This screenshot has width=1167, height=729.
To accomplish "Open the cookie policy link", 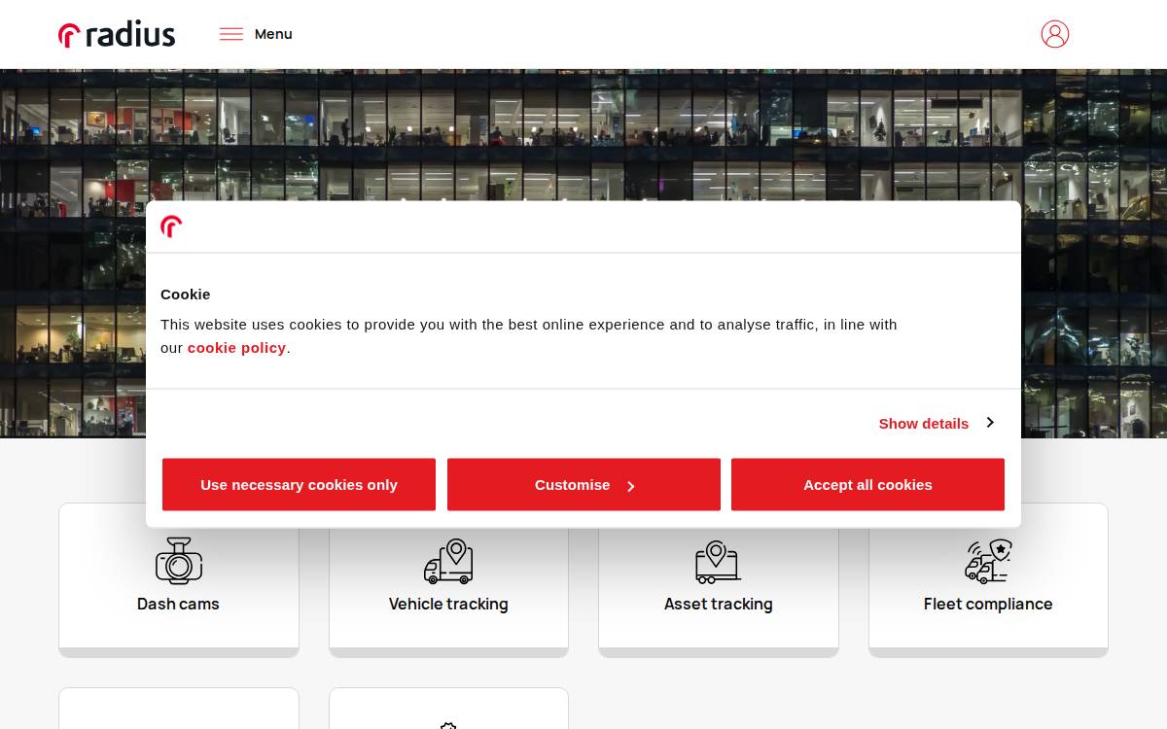I will tap(236, 348).
